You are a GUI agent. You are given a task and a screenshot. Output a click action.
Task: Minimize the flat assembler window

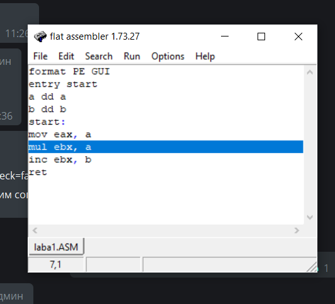[225, 37]
